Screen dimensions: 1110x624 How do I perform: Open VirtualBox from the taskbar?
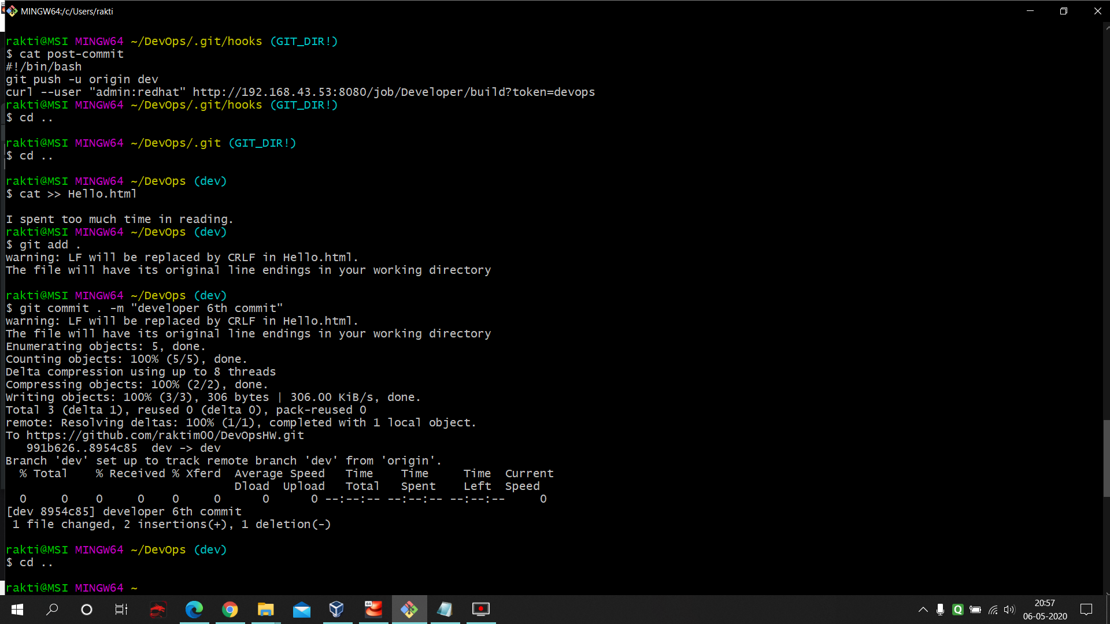tap(336, 610)
